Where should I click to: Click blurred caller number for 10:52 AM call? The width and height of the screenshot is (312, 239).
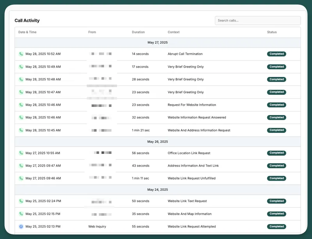click(x=100, y=54)
